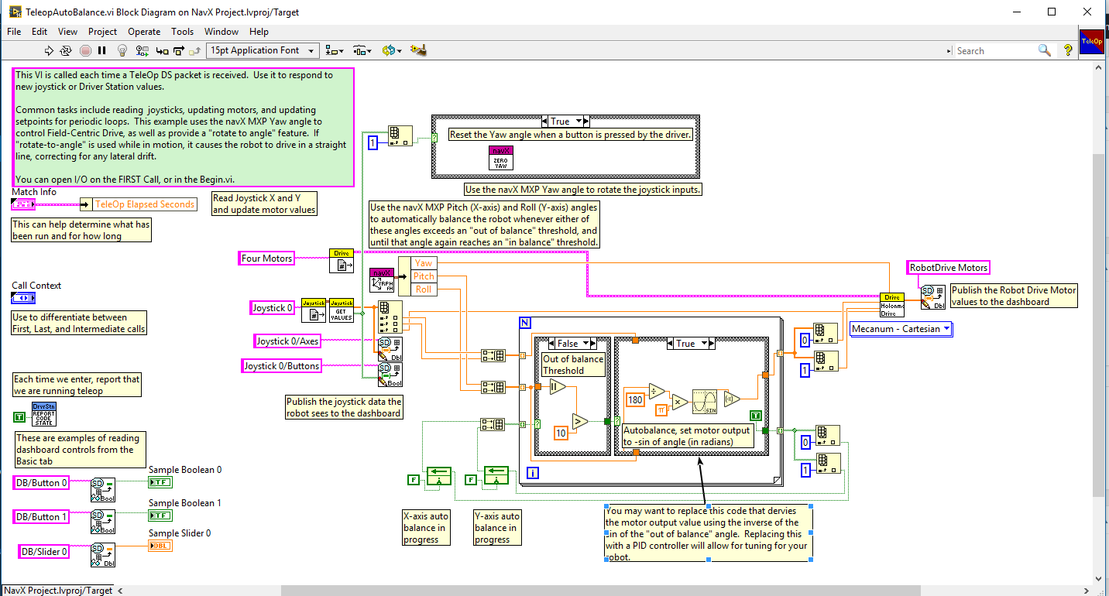Image resolution: width=1109 pixels, height=596 pixels.
Task: Open the Operate menu
Action: [x=144, y=32]
